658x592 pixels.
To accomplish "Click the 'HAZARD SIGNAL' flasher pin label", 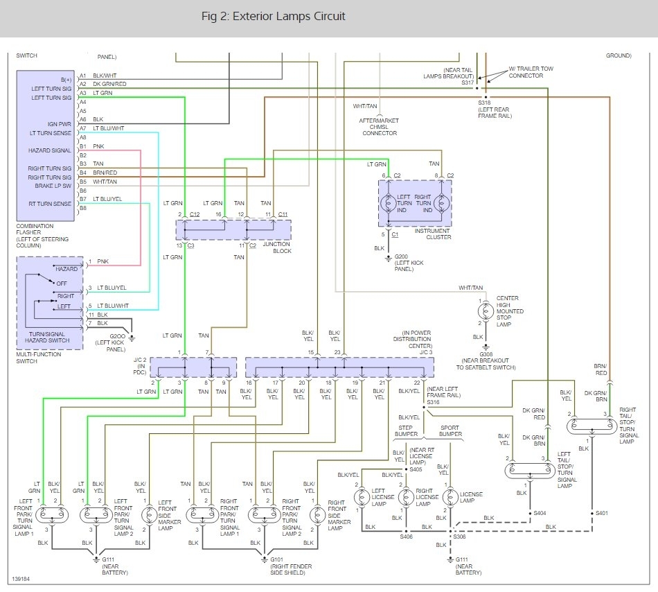I will click(x=49, y=150).
